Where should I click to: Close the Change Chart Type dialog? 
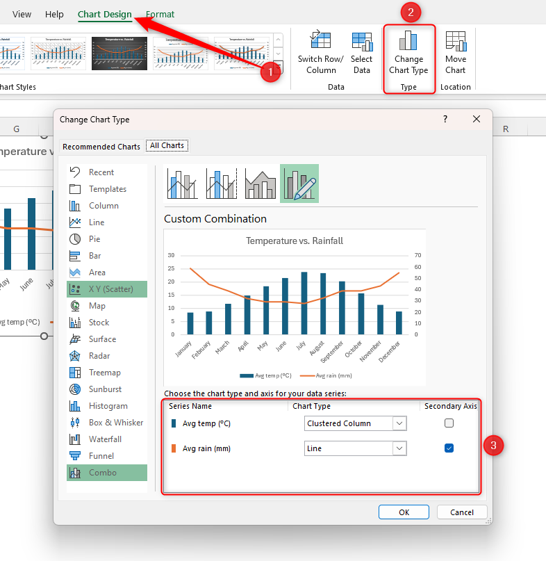477,119
